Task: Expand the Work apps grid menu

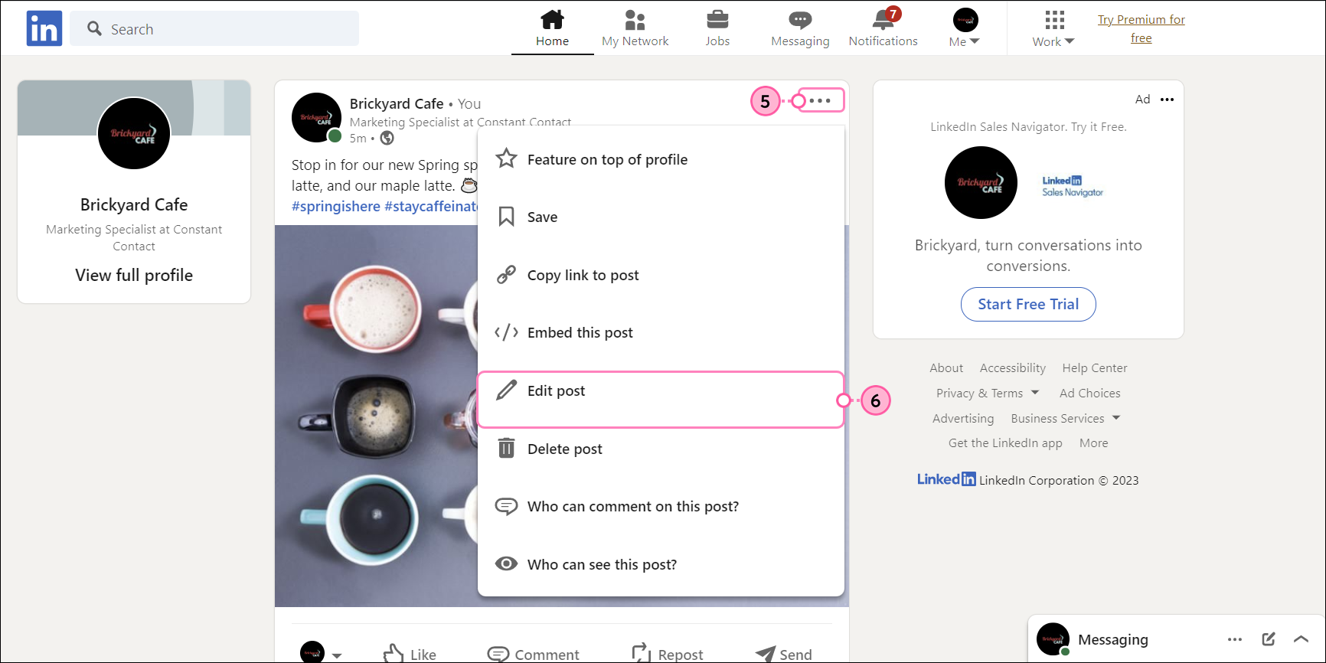Action: point(1053,29)
